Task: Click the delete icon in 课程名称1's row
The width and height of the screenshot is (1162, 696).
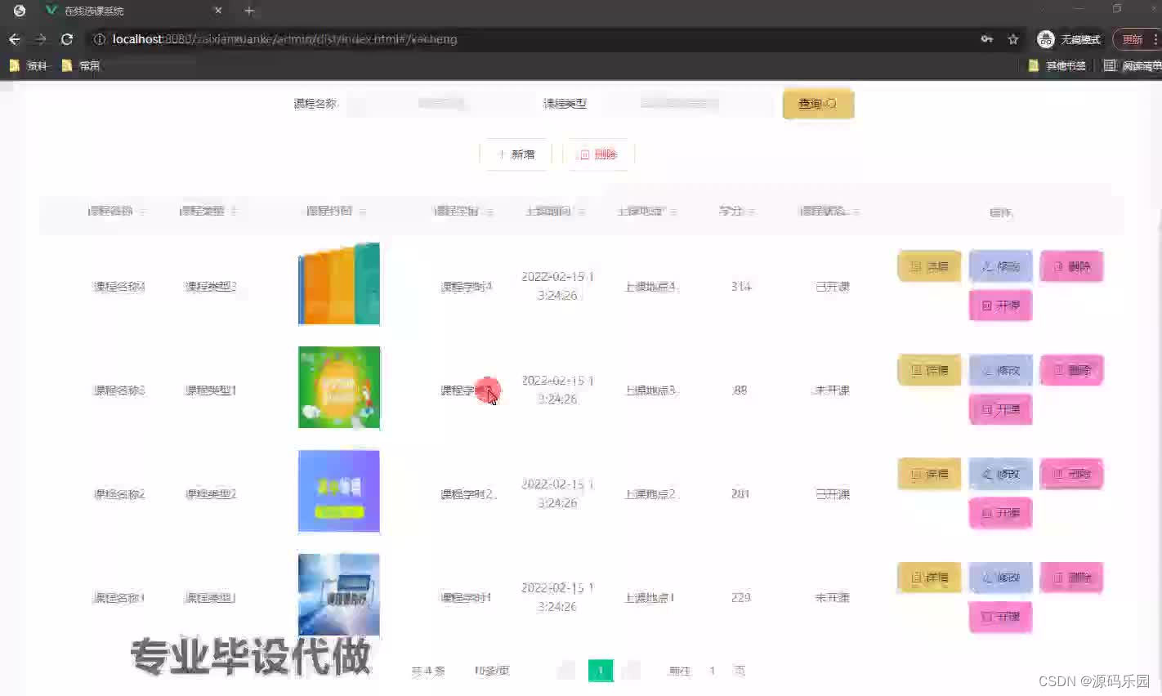Action: (x=1058, y=577)
